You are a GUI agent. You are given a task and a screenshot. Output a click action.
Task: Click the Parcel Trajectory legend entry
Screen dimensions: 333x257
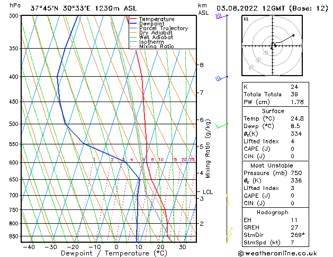[x=159, y=28]
